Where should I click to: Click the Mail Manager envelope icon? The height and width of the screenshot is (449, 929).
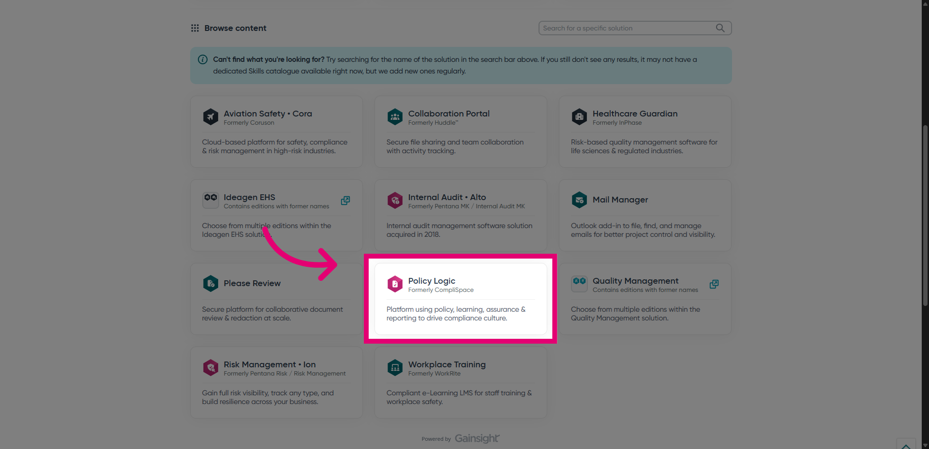[579, 200]
